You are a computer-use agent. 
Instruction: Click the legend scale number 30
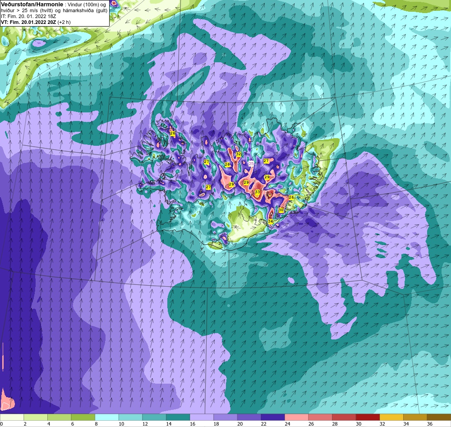tap(359, 424)
